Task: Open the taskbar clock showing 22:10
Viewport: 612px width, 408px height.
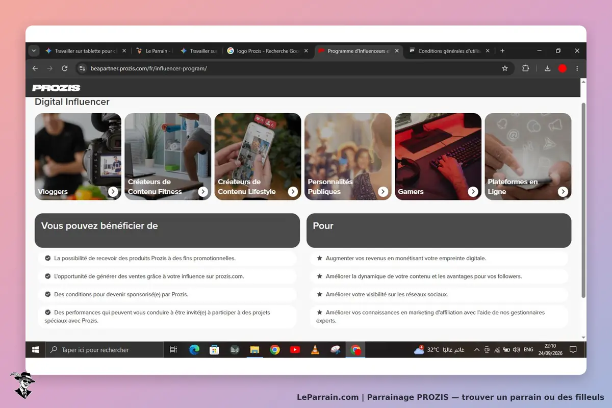Action: (550, 350)
